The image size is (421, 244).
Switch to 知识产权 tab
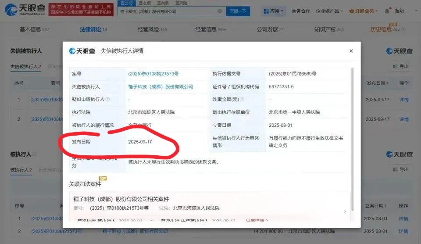(329, 29)
